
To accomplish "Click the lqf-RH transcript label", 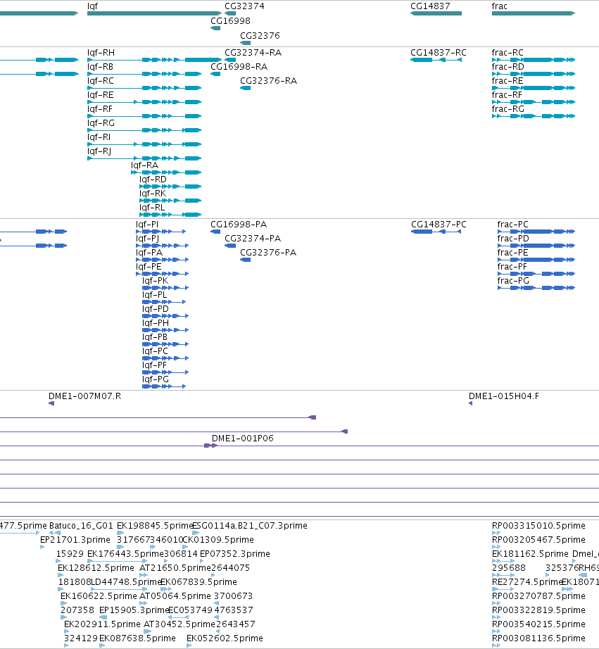I will pos(101,53).
